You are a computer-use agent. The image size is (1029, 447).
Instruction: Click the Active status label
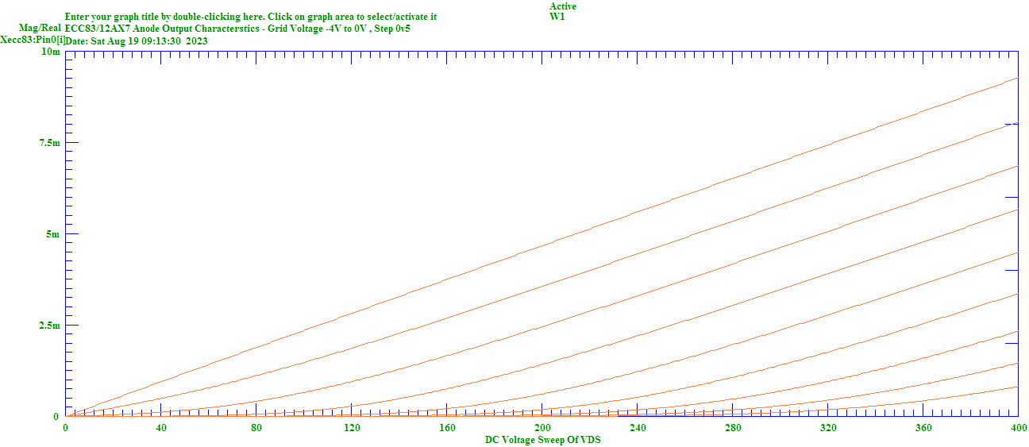[563, 6]
